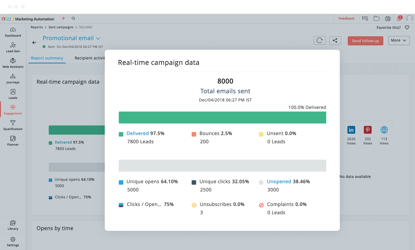Expand the Promotional email dropdown
This screenshot has height=250, width=415.
pos(98,38)
